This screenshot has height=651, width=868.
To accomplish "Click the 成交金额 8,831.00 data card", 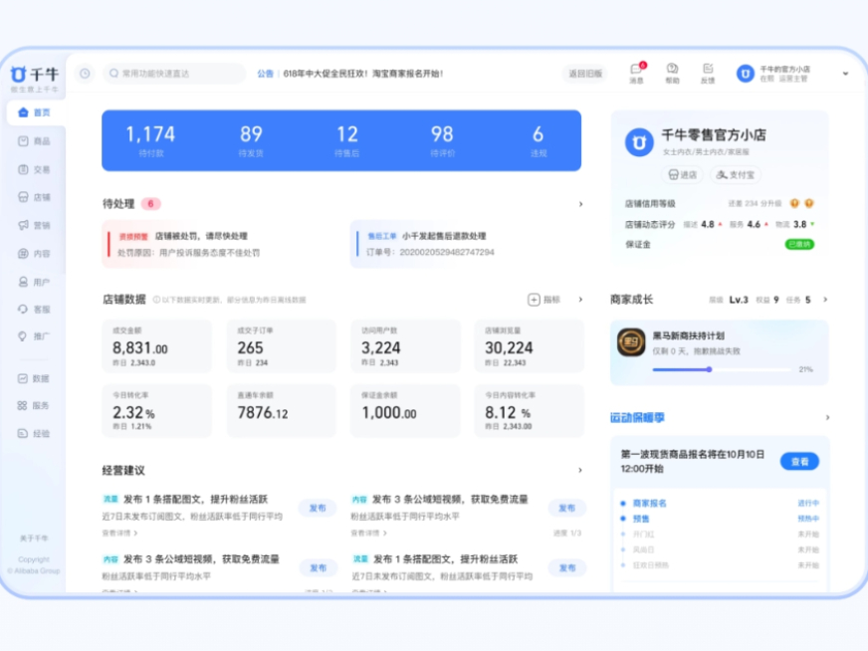I will 157,346.
